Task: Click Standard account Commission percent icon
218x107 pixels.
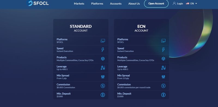Action: point(103,86)
